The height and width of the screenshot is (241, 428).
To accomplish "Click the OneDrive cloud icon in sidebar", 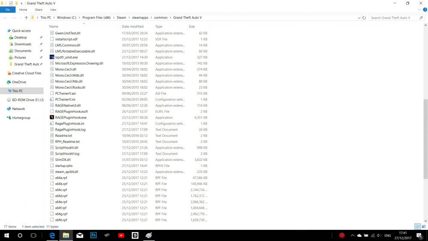I will pos(9,82).
